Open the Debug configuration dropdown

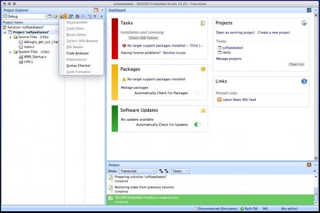click(x=24, y=17)
